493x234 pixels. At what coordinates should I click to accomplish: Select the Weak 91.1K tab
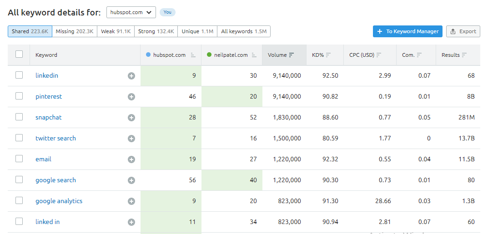click(116, 31)
